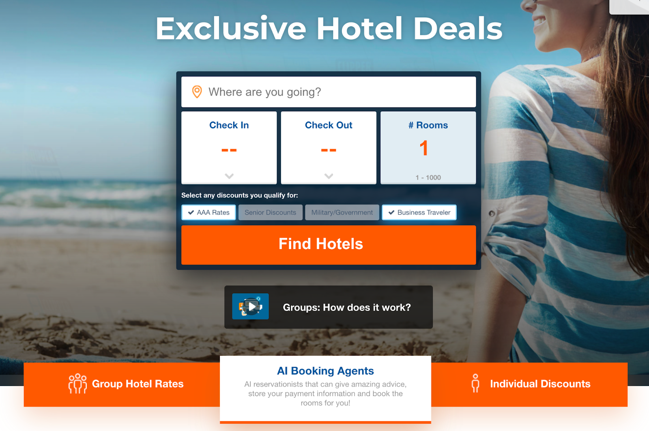The width and height of the screenshot is (649, 431).
Task: Open the Check In date picker
Action: point(229,148)
